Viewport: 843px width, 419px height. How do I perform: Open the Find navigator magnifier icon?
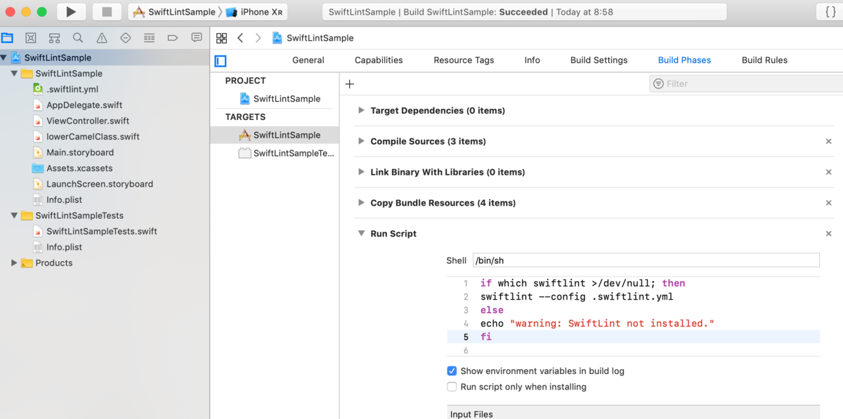pyautogui.click(x=78, y=38)
